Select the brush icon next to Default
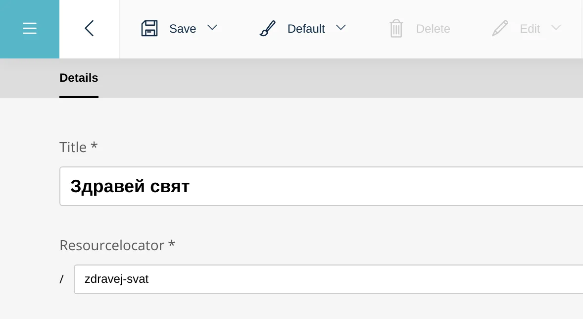 pyautogui.click(x=267, y=28)
